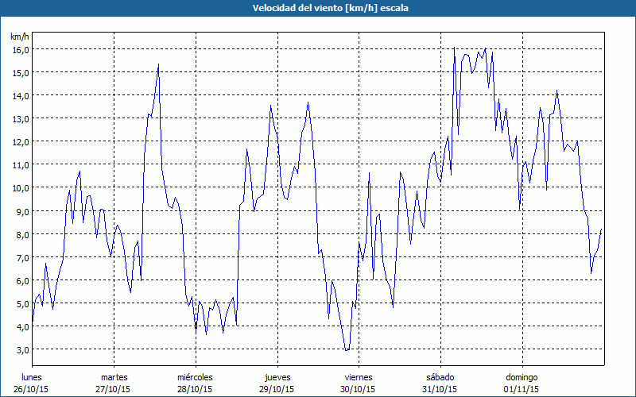Screen dimensions: 636x397
Task: Click the 'sábado' day label
Action: point(440,377)
